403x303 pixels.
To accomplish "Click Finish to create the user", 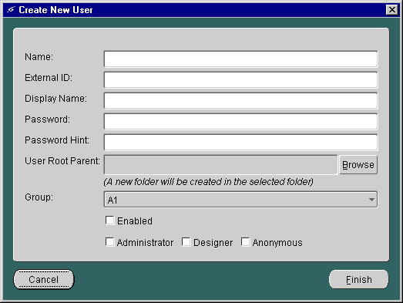I will click(359, 279).
